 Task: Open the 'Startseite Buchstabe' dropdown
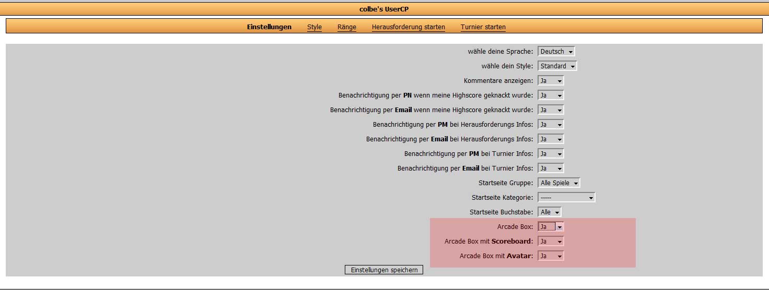550,212
